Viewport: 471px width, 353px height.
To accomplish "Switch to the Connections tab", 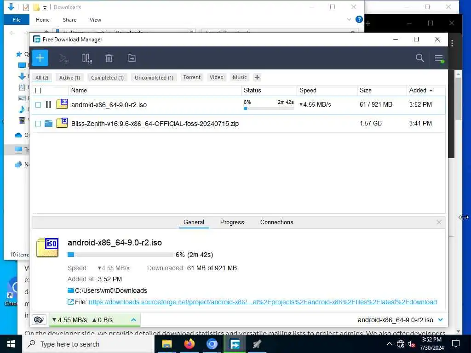I will (276, 222).
